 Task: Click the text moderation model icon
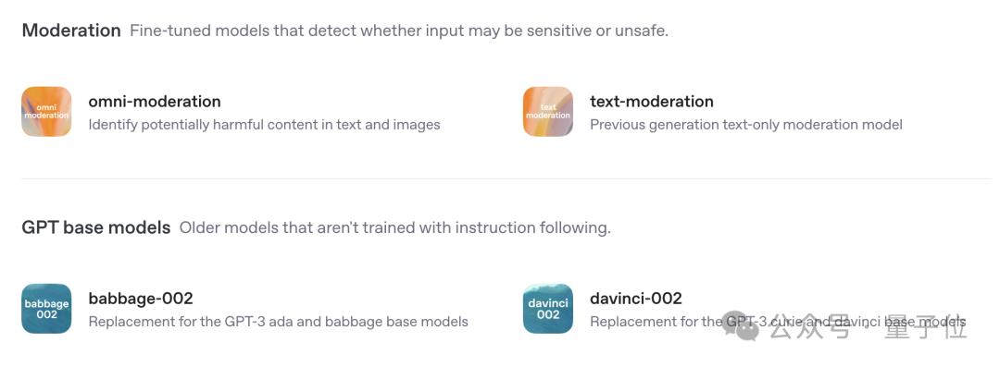coord(548,112)
